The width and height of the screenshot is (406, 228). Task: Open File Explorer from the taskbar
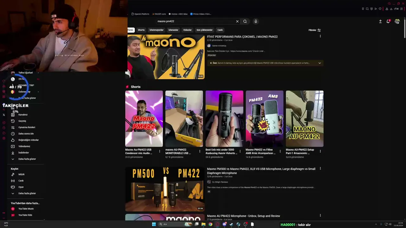tap(203, 224)
